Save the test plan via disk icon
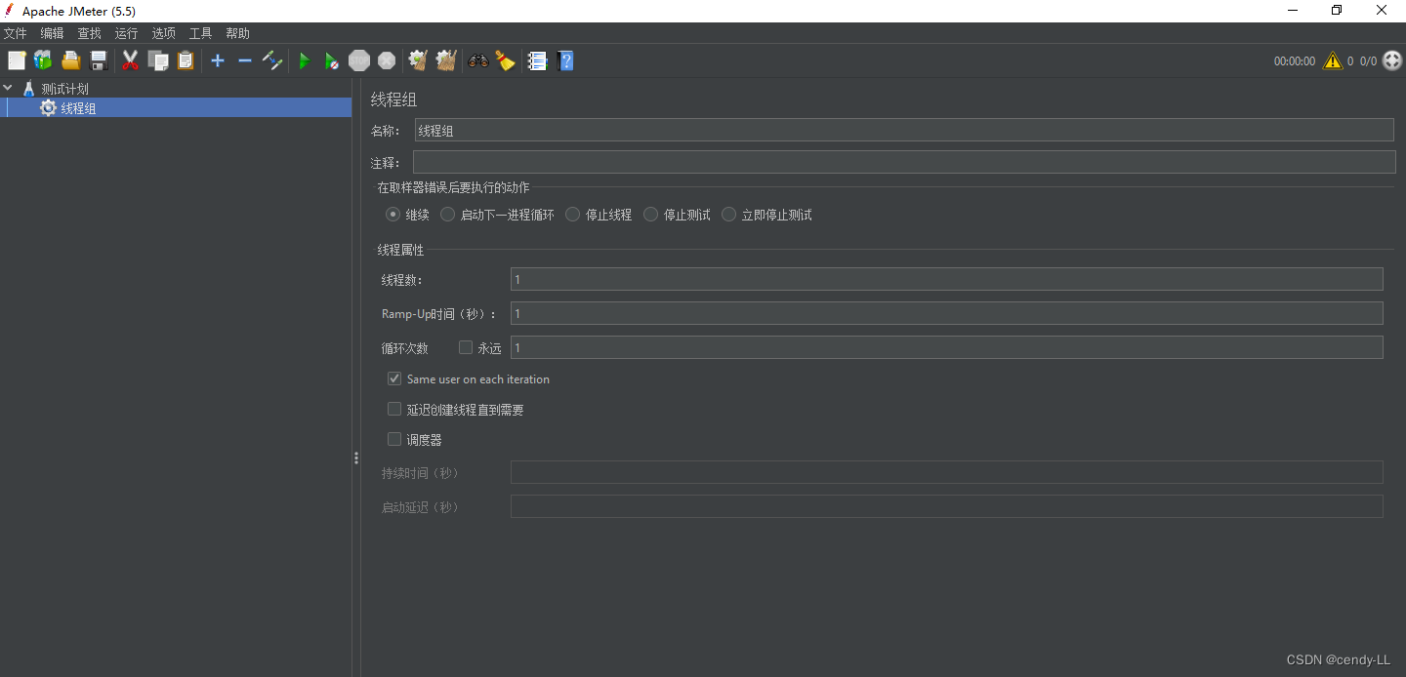This screenshot has height=677, width=1406. pos(98,60)
